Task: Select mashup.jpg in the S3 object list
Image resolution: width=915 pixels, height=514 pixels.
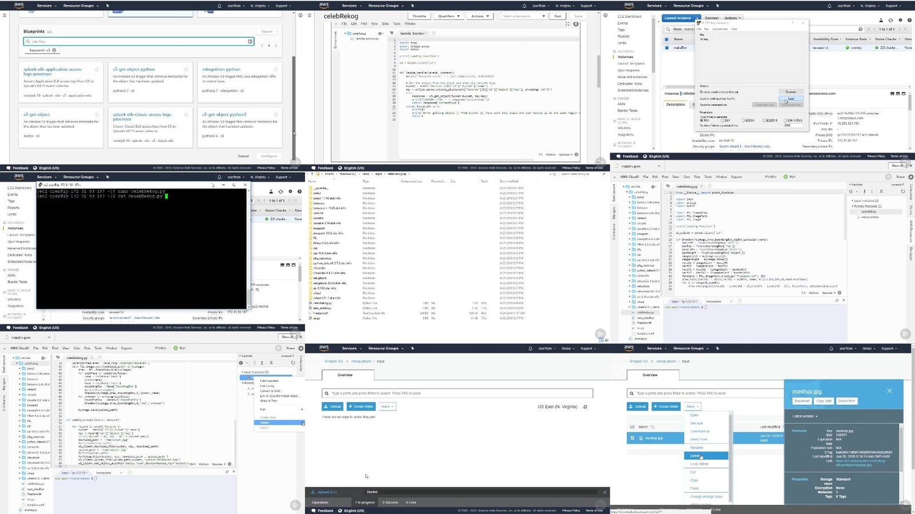Action: tap(654, 438)
